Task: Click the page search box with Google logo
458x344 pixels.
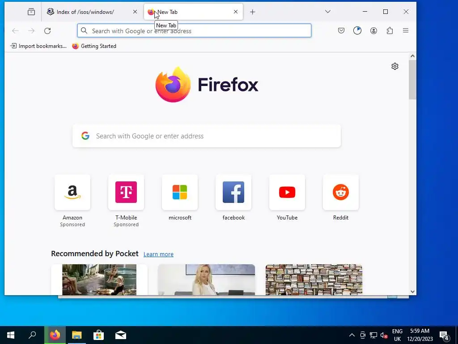Action: click(207, 136)
